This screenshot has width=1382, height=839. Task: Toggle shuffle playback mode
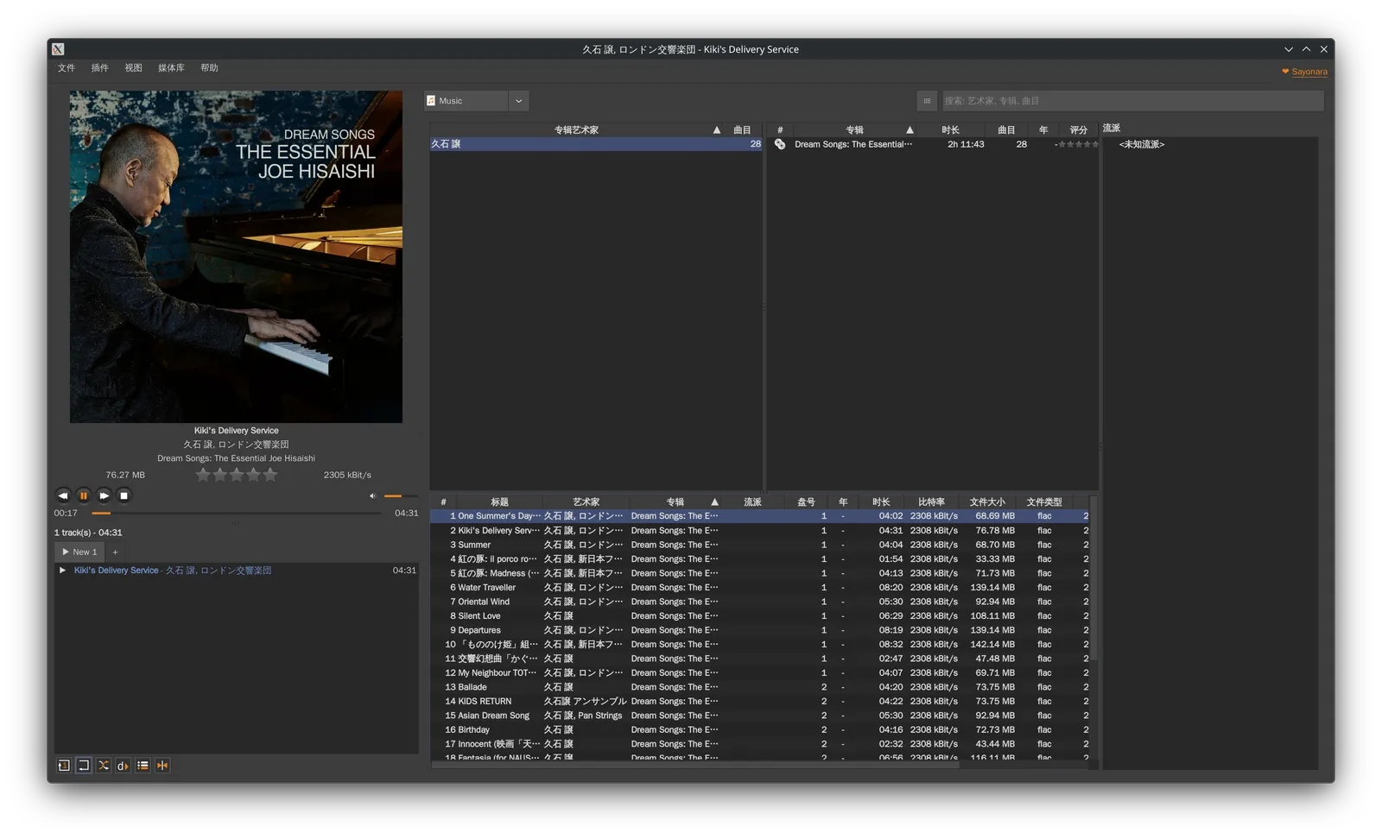click(104, 766)
